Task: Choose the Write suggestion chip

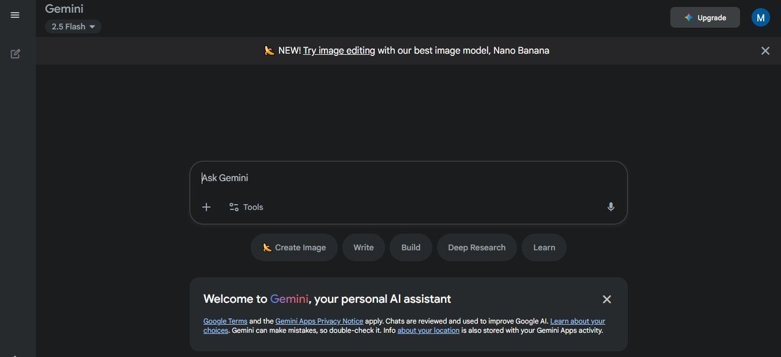Action: click(x=363, y=247)
